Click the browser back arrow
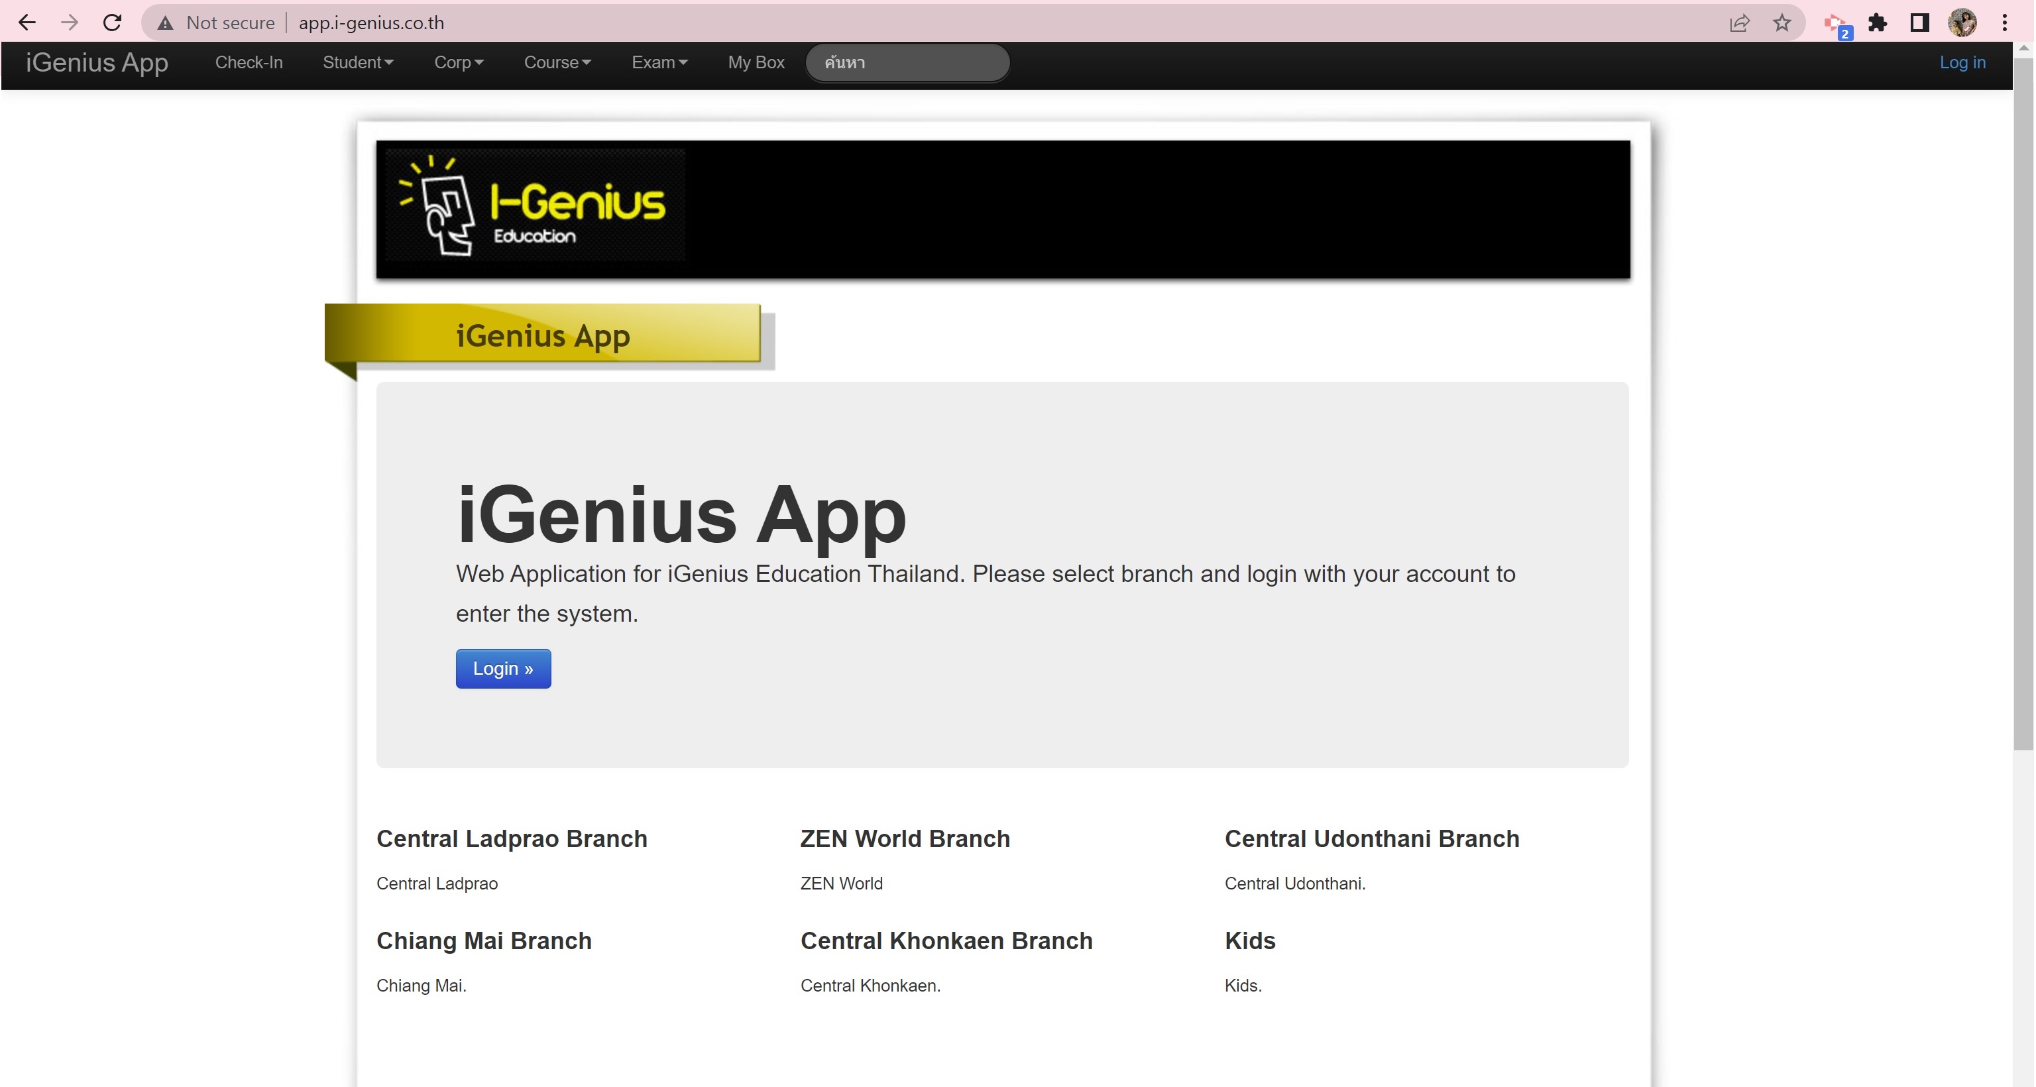This screenshot has width=2036, height=1087. pos(27,23)
